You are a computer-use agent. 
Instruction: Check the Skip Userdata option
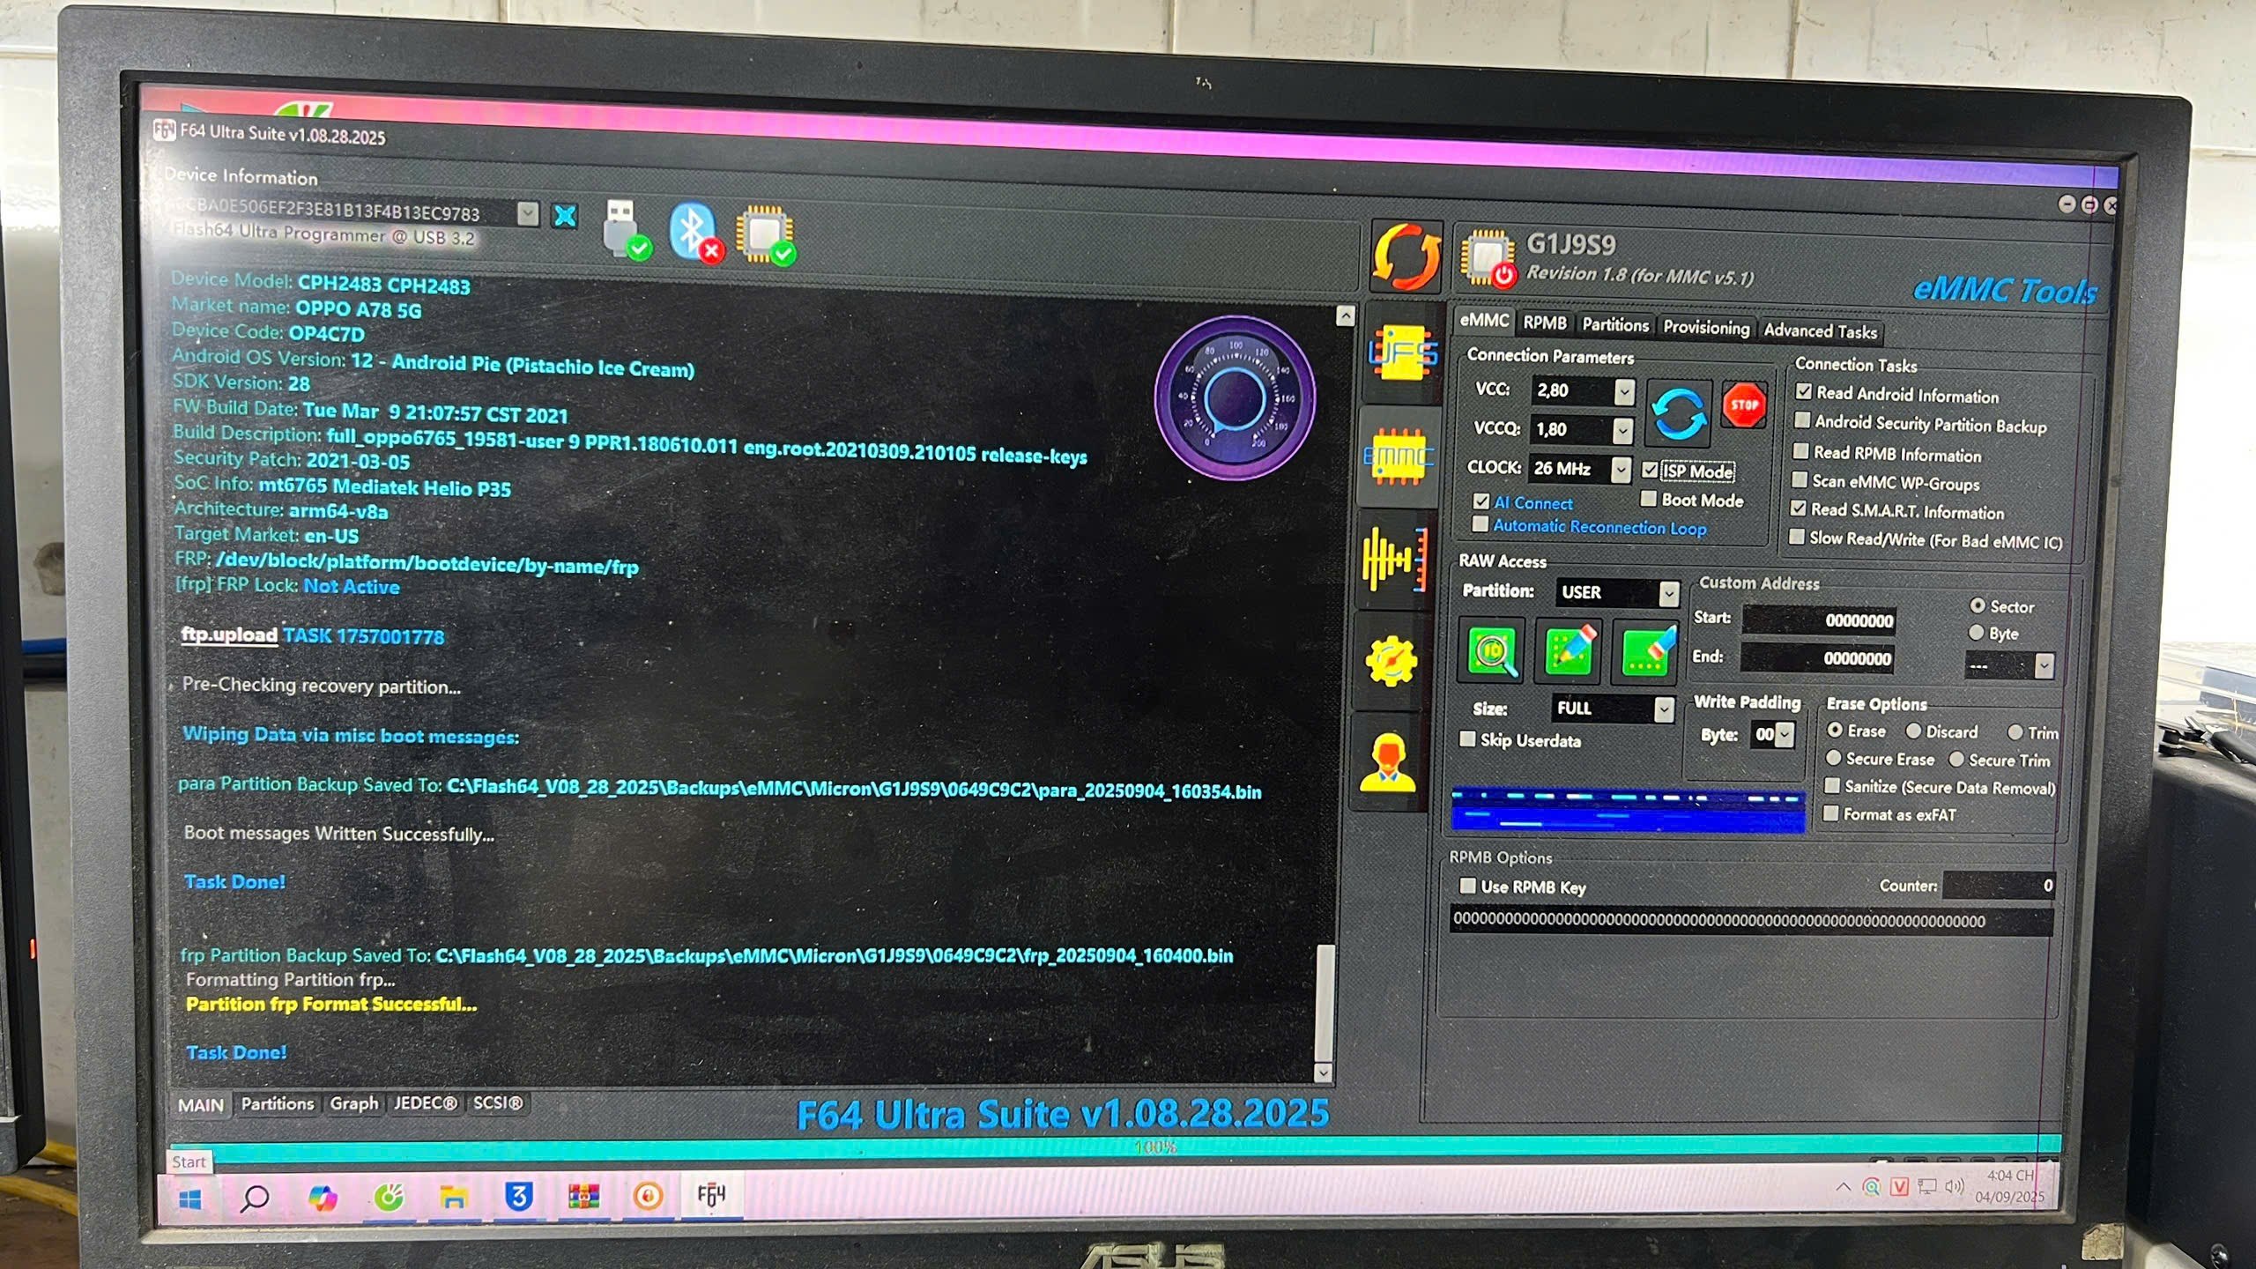coord(1467,739)
